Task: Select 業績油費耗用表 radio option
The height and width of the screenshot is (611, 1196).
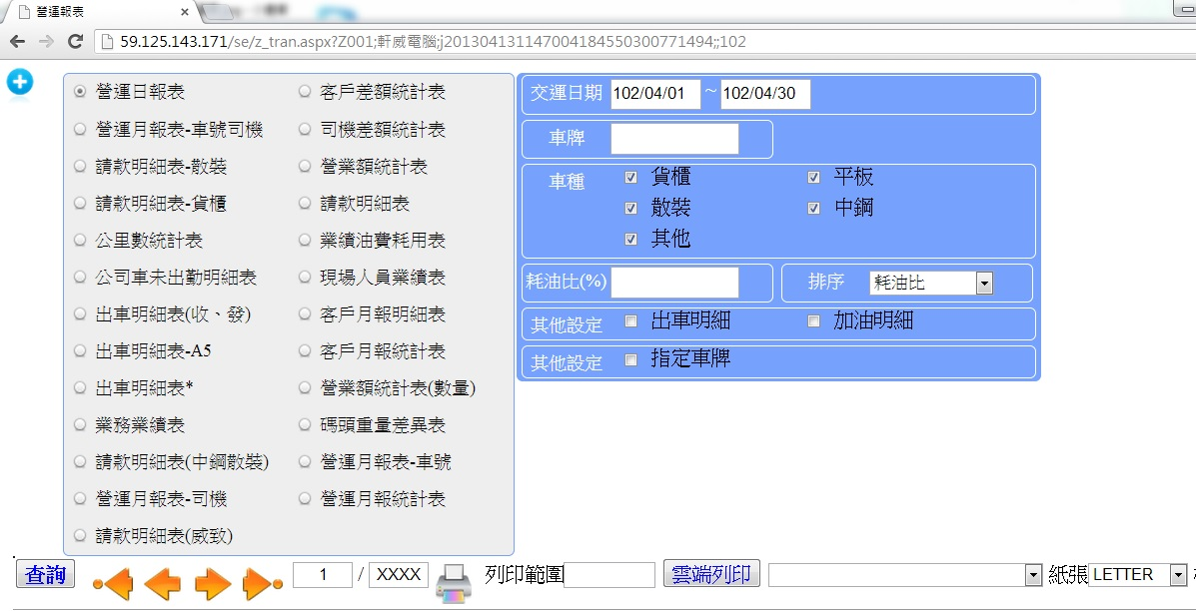Action: point(305,240)
